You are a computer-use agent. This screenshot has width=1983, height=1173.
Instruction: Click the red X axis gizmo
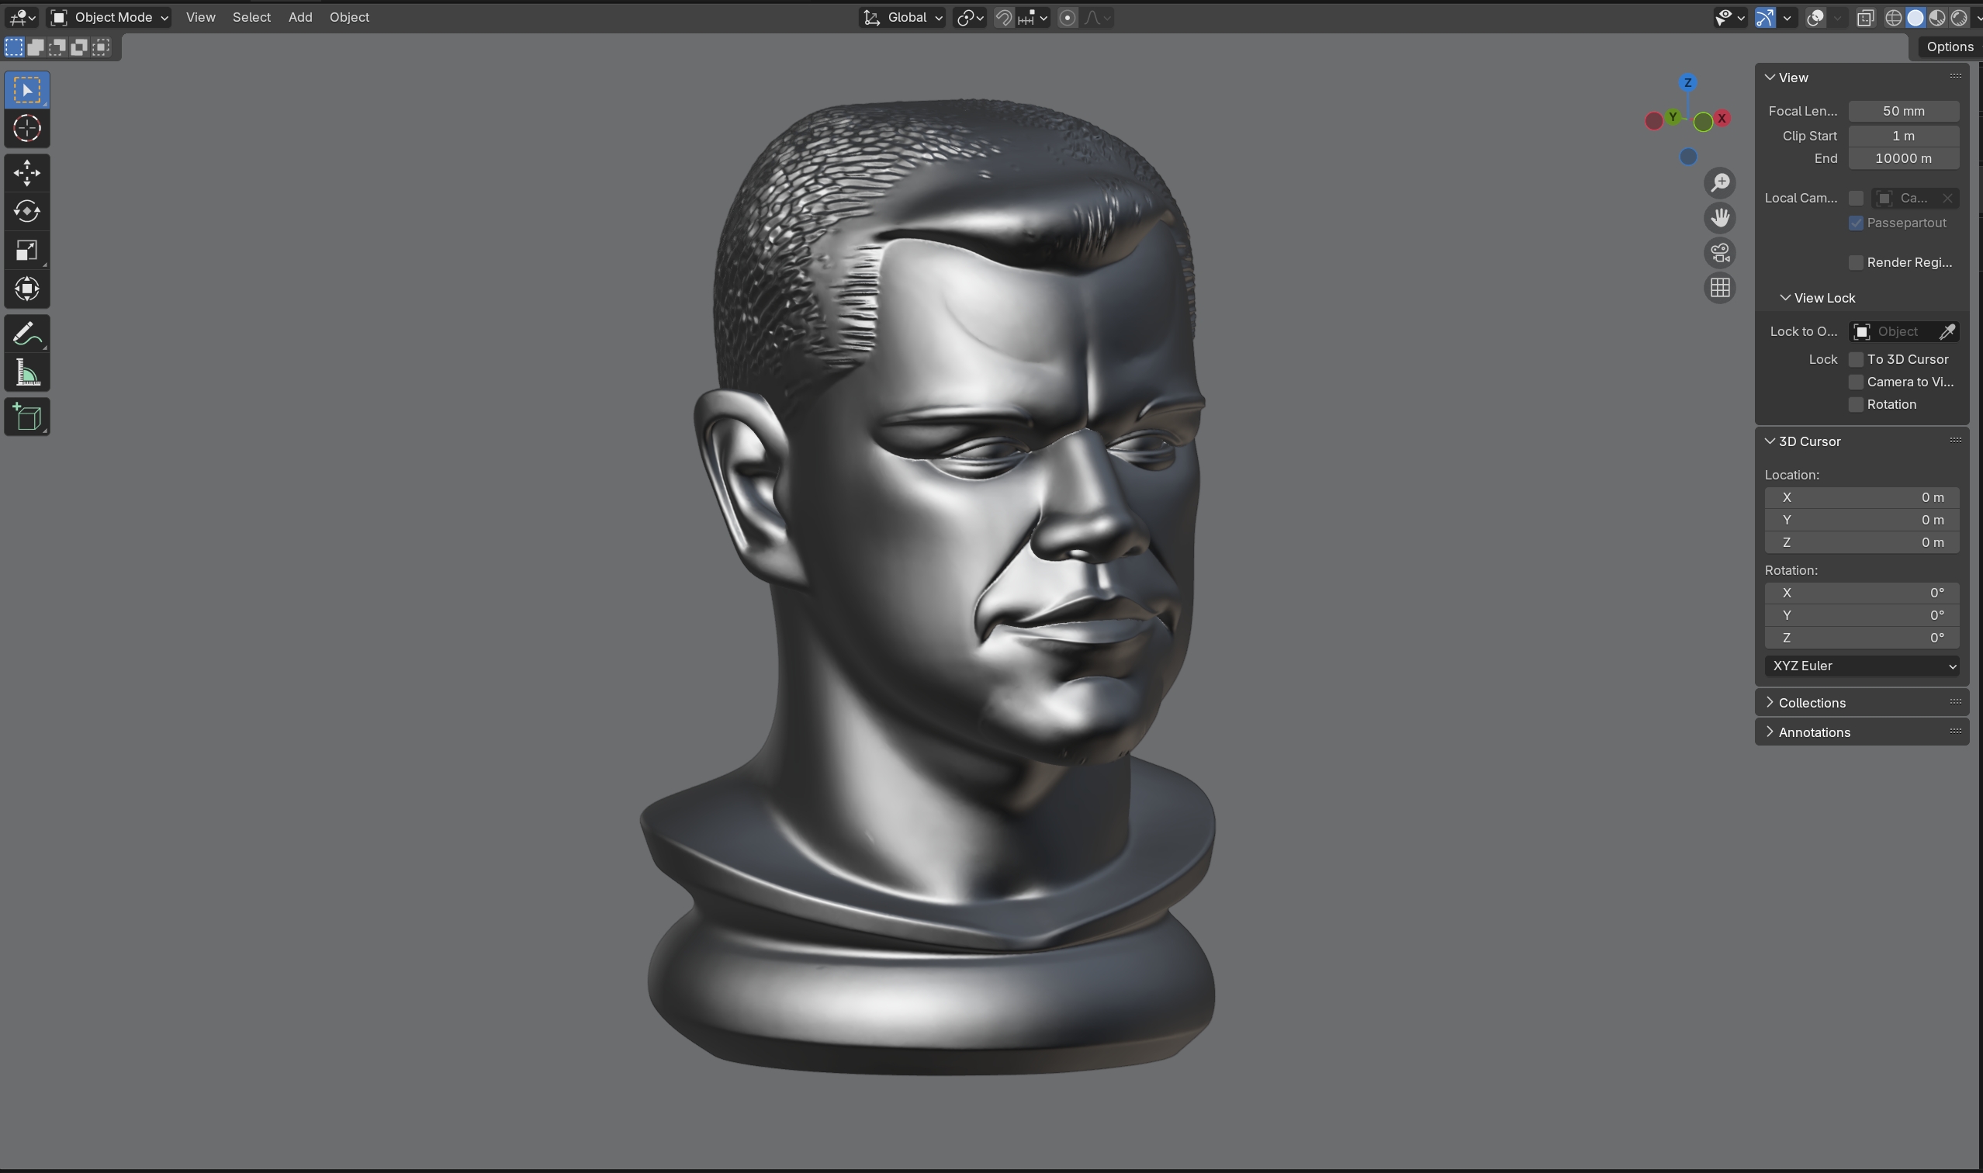[1722, 119]
